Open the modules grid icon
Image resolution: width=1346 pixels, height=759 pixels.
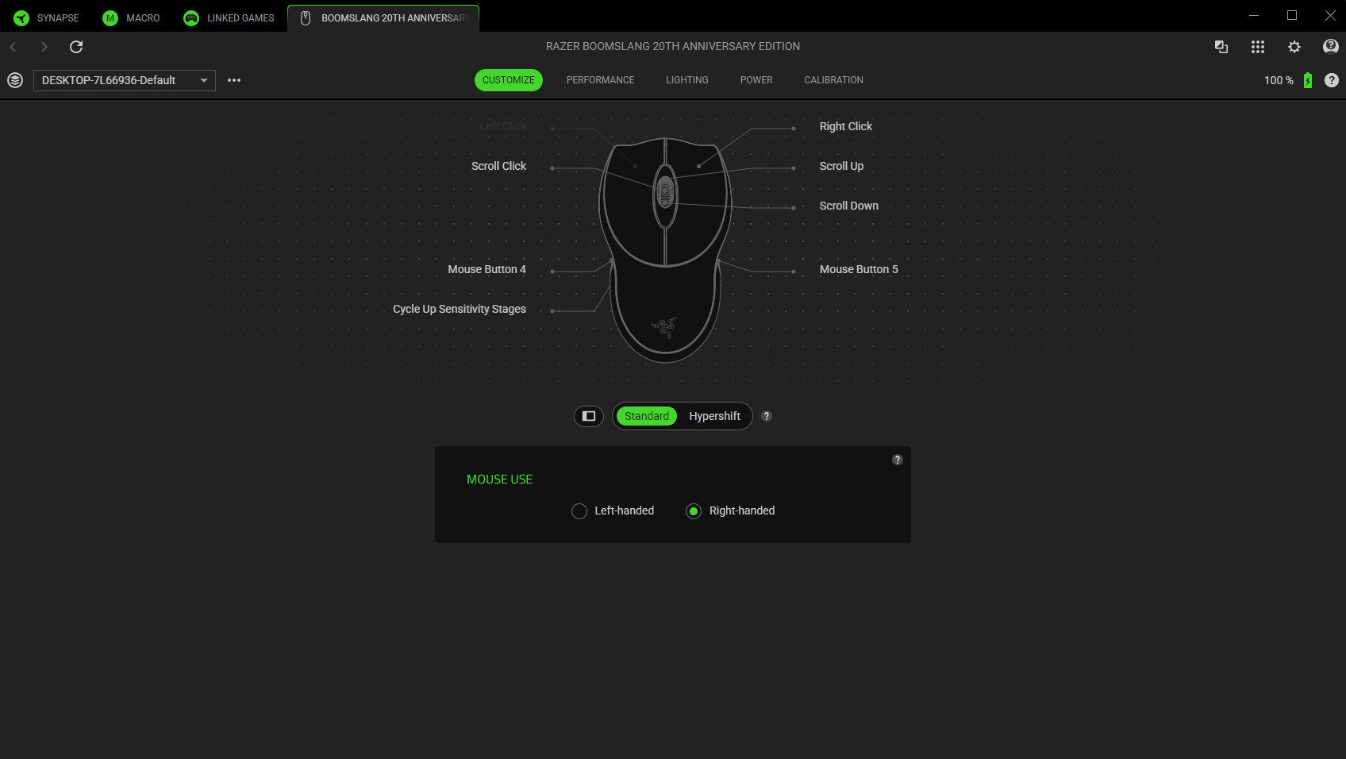coord(1258,47)
